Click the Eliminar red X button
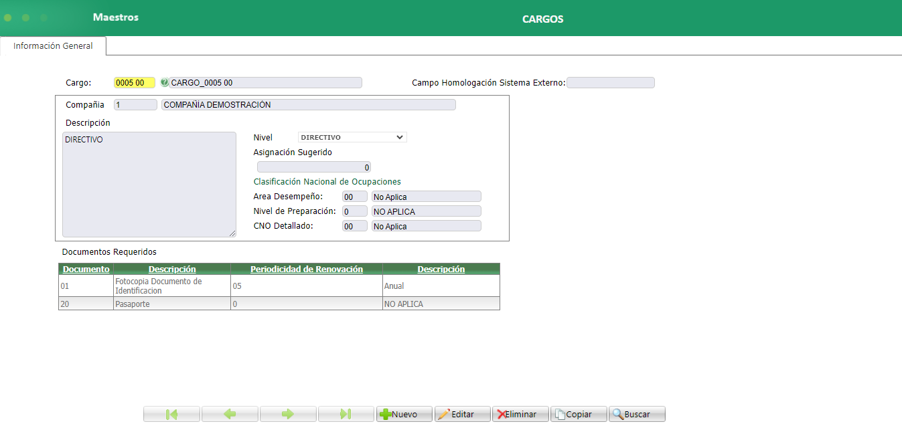Screen dimensions: 902x436 pyautogui.click(x=520, y=414)
